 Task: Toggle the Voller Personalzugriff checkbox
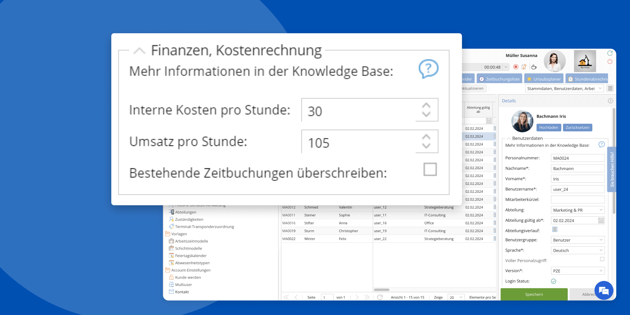(602, 259)
